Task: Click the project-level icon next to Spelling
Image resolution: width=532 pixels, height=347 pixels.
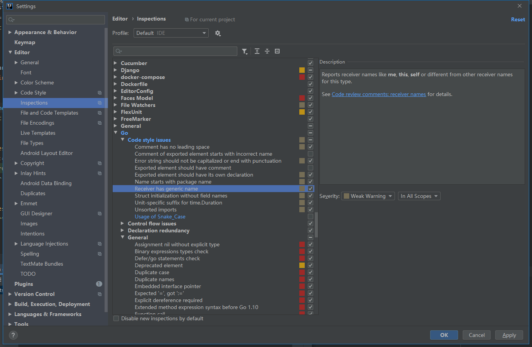Action: [x=100, y=254]
